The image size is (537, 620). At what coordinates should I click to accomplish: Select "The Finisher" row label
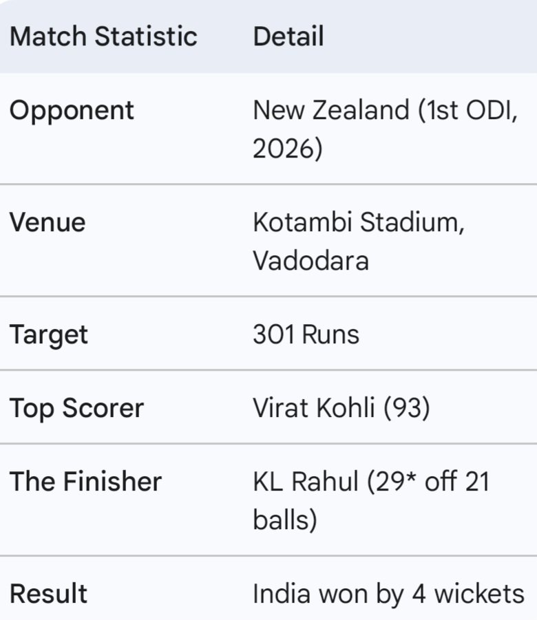click(85, 482)
